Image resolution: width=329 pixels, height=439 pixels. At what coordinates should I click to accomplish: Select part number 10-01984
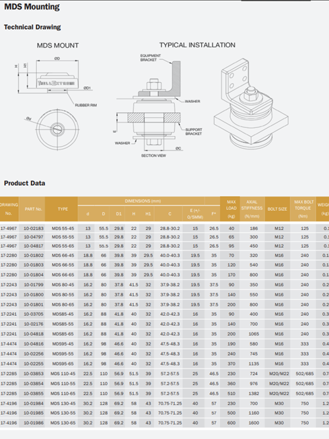[x=34, y=403]
